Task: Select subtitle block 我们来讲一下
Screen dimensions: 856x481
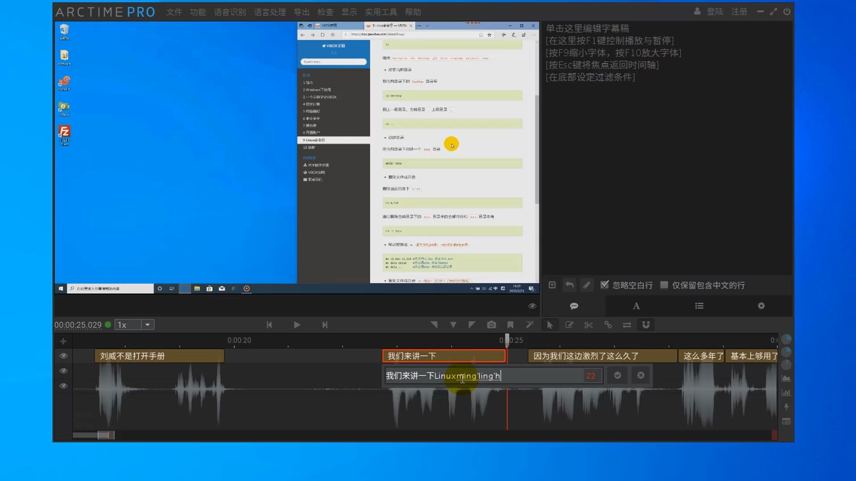Action: pos(444,356)
